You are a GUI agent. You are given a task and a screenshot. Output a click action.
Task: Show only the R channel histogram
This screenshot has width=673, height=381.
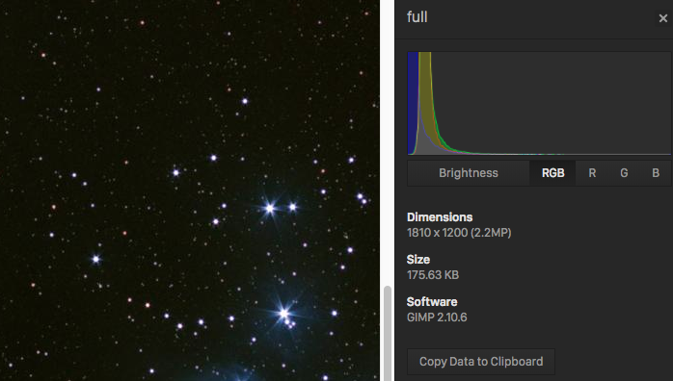[x=592, y=173]
